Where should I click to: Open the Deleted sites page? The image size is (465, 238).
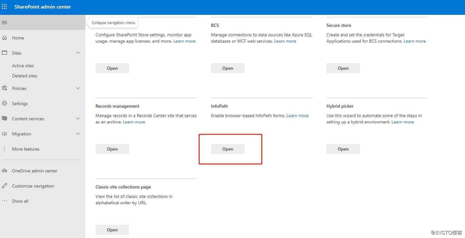pyautogui.click(x=25, y=75)
